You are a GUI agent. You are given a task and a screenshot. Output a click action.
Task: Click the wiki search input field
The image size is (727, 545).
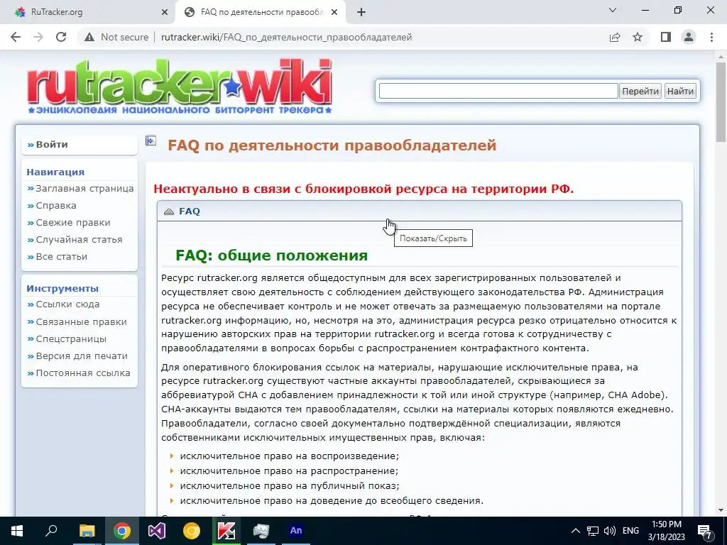[498, 91]
